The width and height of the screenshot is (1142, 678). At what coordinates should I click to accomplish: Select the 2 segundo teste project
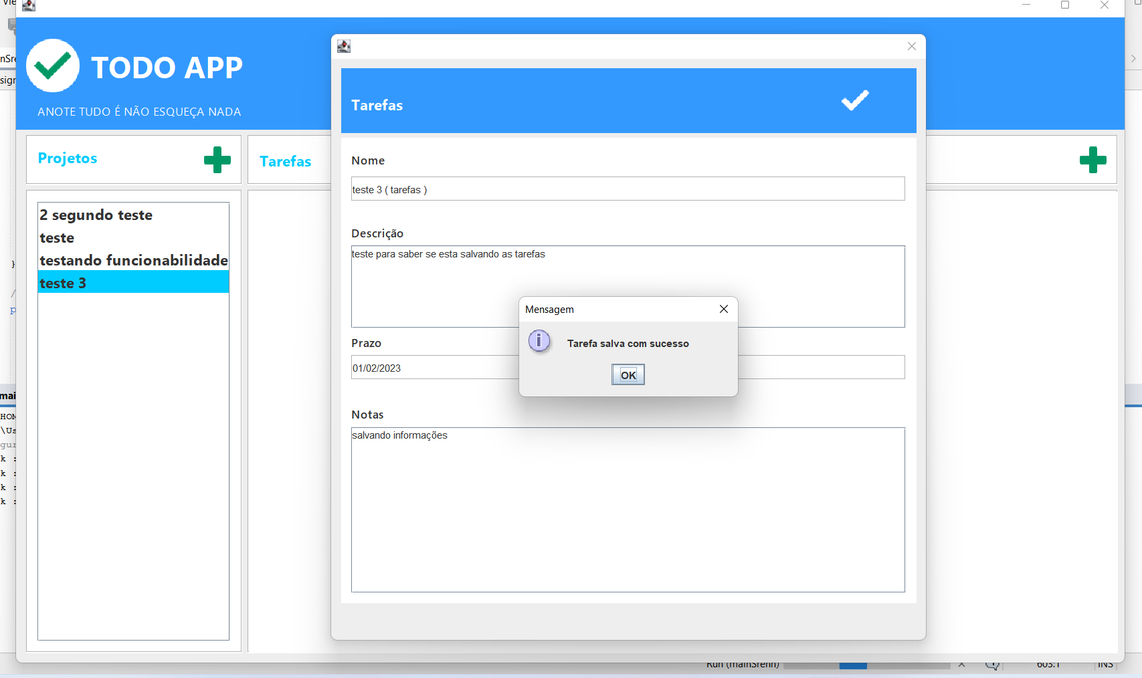tap(96, 215)
